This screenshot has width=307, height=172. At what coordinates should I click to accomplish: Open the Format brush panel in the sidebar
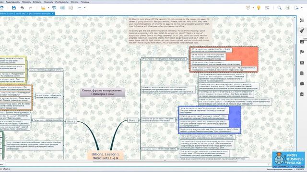[302, 31]
